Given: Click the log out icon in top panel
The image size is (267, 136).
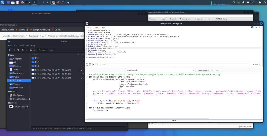Looking at the screenshot, I should point(265,2).
